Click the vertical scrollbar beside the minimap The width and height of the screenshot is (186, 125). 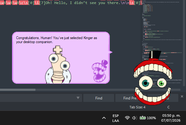[184, 42]
